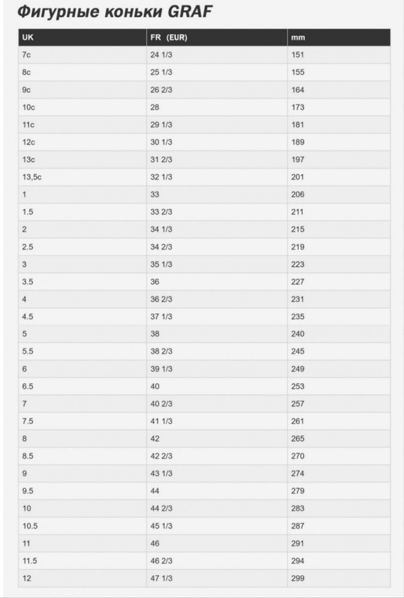Select EUR size 45 1/3 cell
Screen dimensions: 404x598
(217, 526)
